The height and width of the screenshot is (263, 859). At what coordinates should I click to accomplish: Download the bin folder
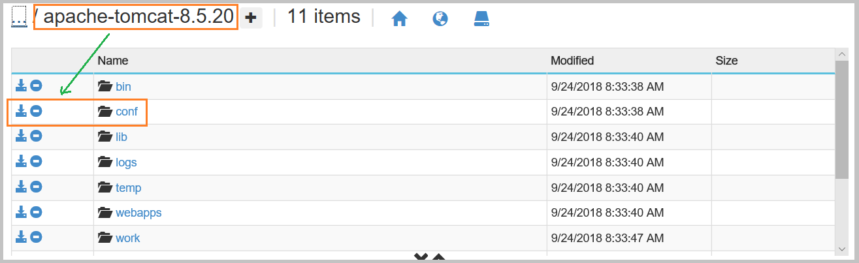coord(21,85)
